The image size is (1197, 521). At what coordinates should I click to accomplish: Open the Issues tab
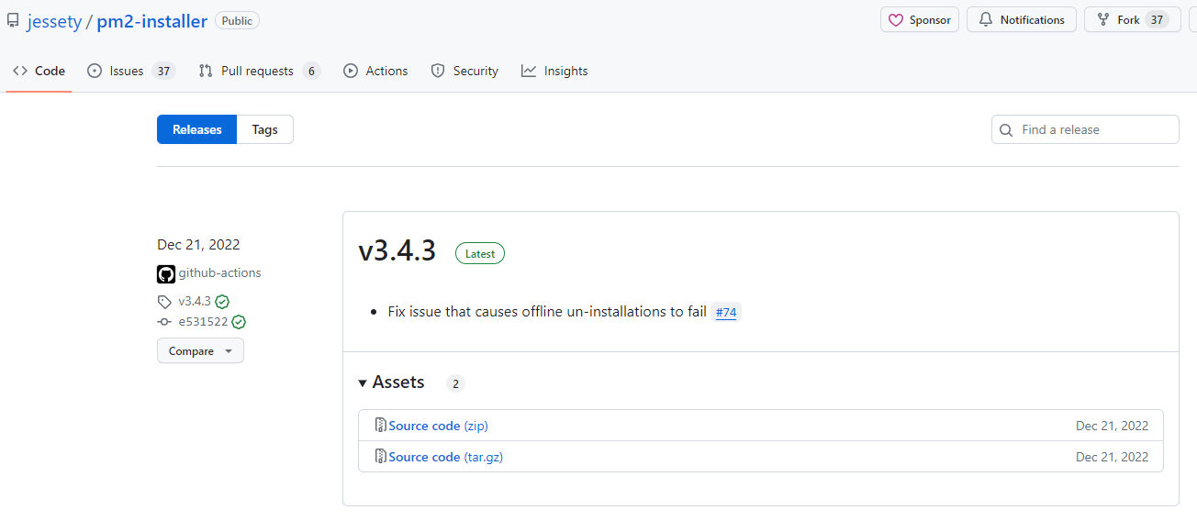point(130,71)
